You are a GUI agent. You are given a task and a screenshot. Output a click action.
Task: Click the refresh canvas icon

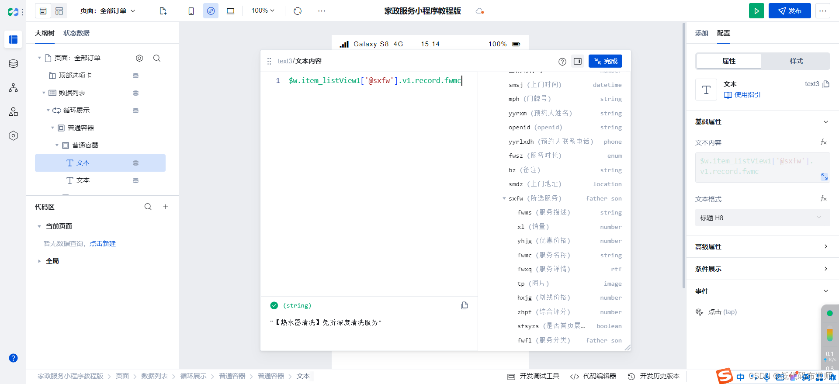[x=298, y=11]
